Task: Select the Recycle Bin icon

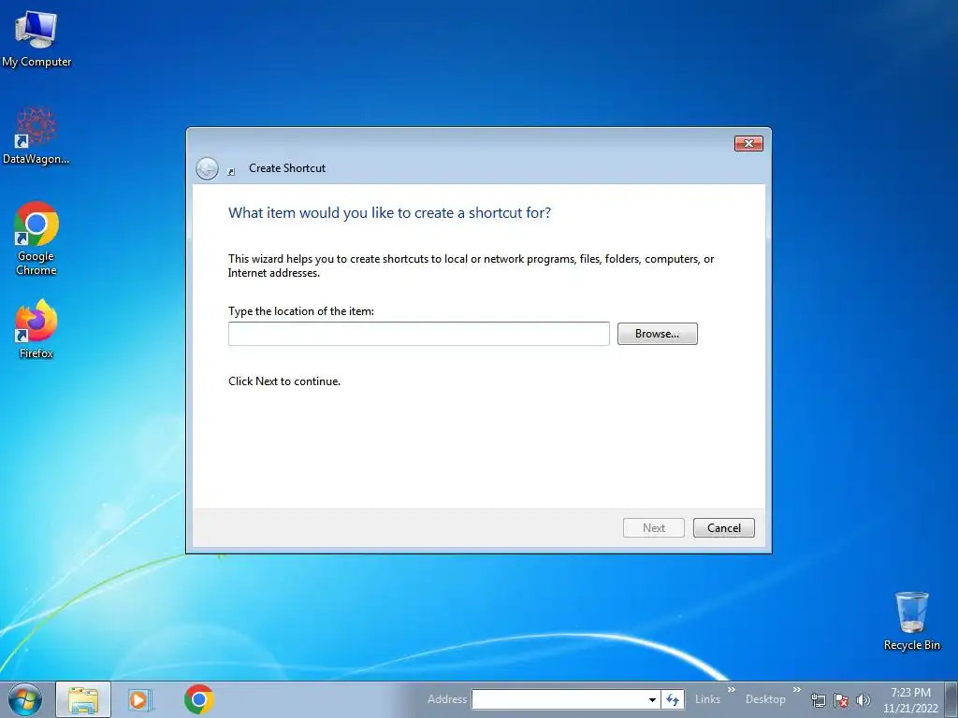Action: [x=911, y=621]
